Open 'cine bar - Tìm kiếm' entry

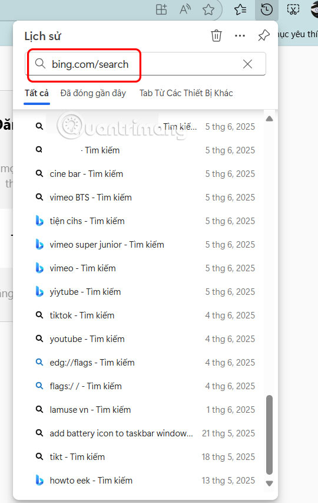tap(145, 174)
